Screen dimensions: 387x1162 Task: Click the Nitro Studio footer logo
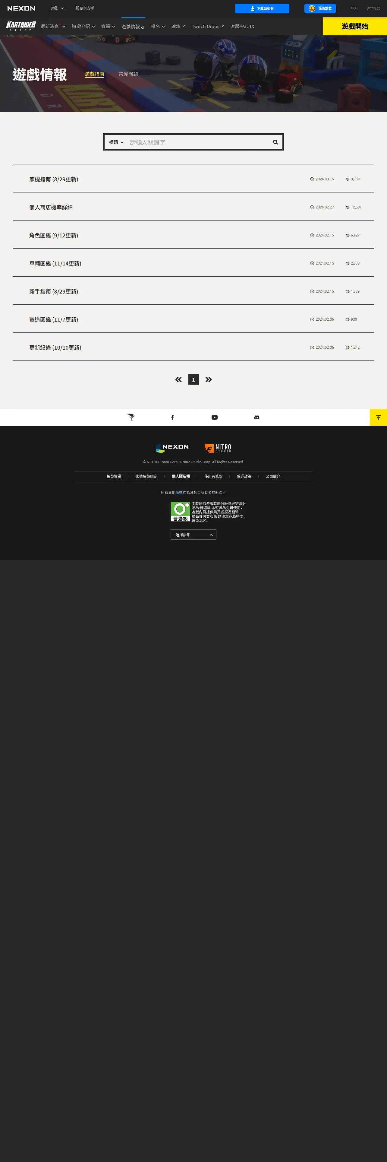click(x=218, y=448)
